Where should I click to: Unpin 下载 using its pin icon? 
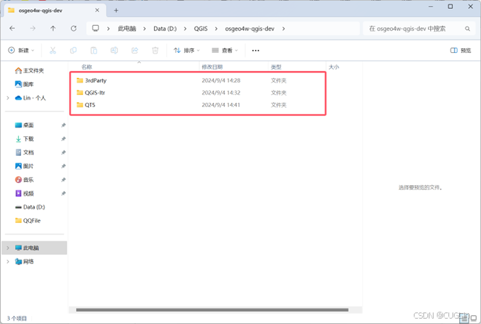(63, 139)
